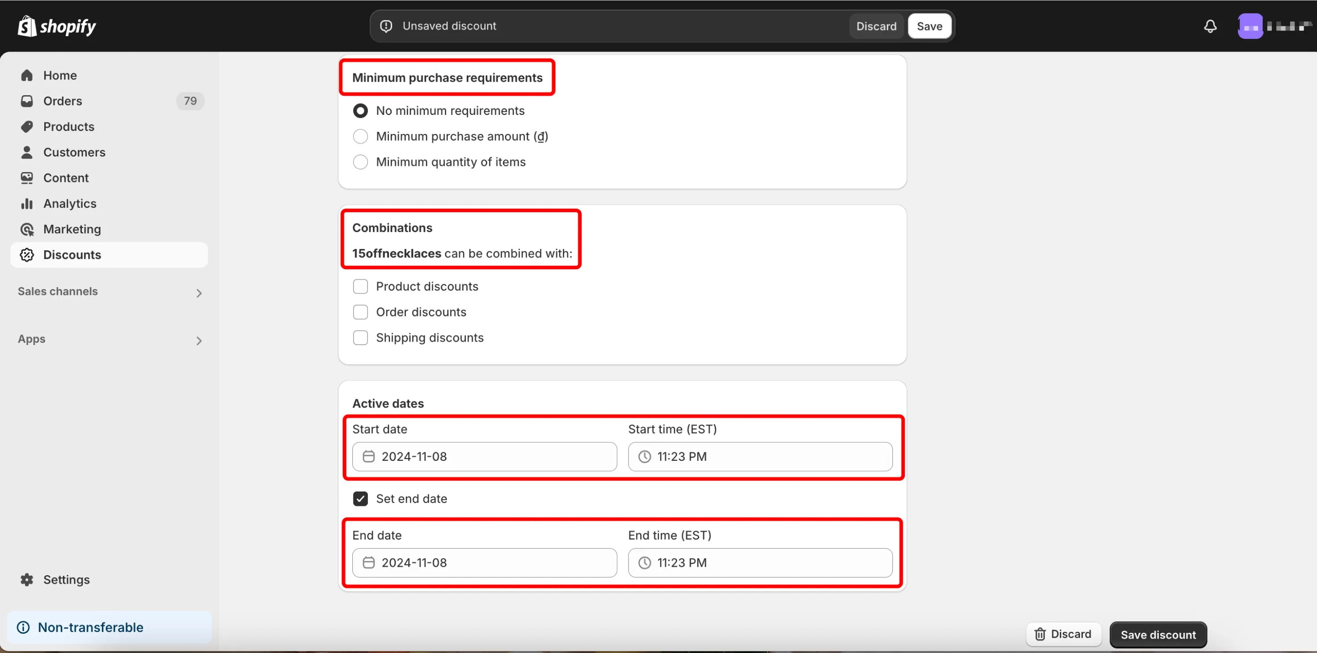
Task: Click the Marketing target icon
Action: point(26,229)
